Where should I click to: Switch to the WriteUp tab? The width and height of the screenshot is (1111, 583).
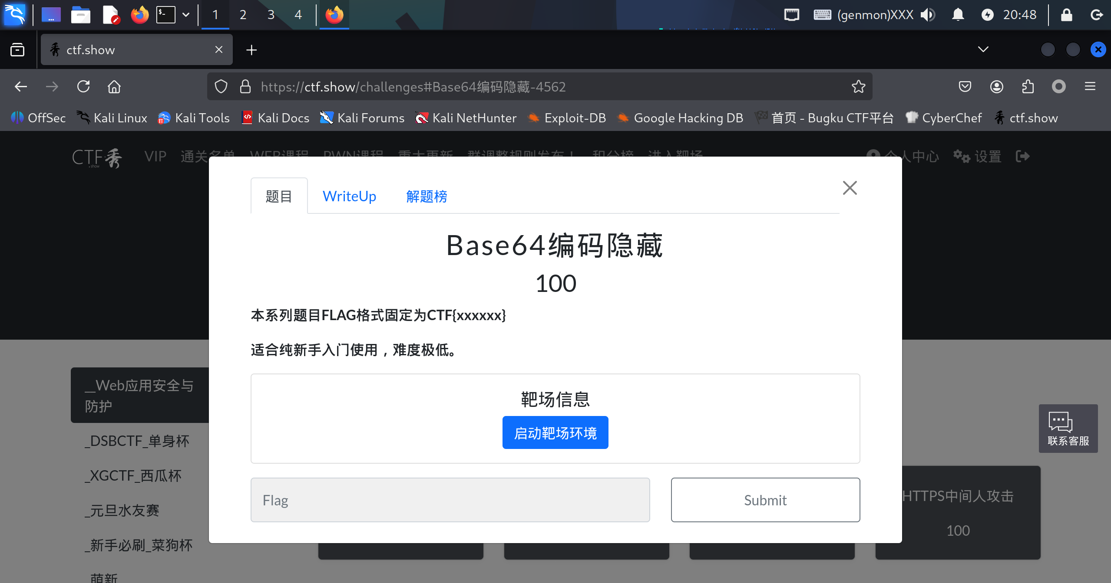pos(349,196)
